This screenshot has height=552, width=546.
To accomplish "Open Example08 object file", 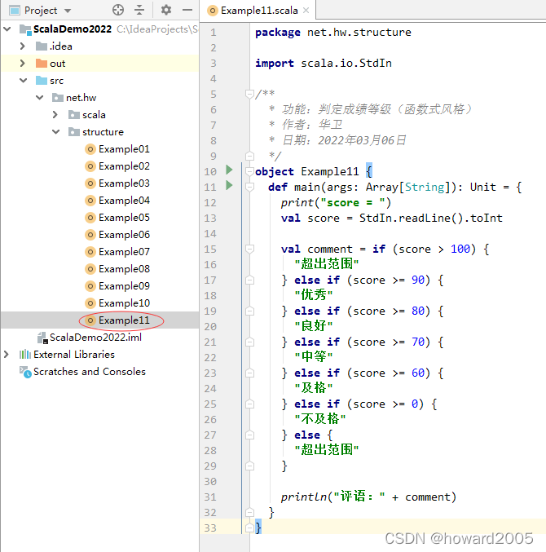I will (x=117, y=269).
